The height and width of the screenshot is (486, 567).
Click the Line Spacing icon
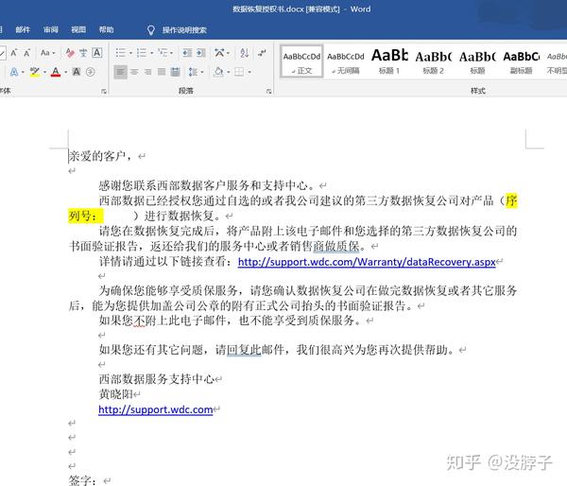(x=193, y=72)
